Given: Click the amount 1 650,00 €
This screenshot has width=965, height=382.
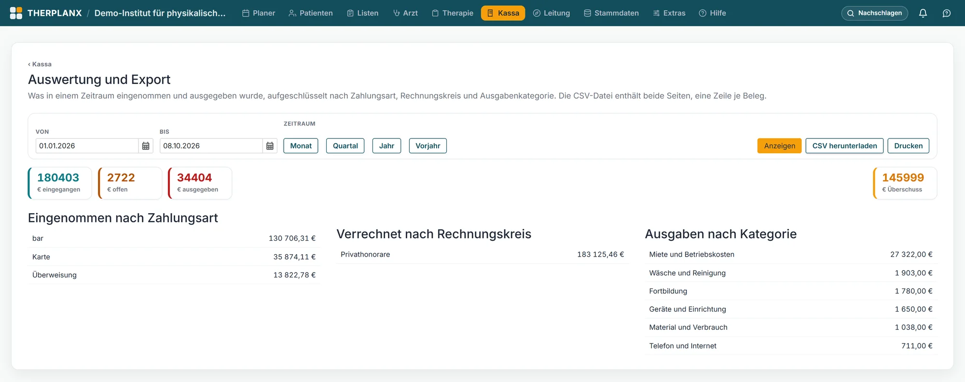Looking at the screenshot, I should pyautogui.click(x=914, y=309).
